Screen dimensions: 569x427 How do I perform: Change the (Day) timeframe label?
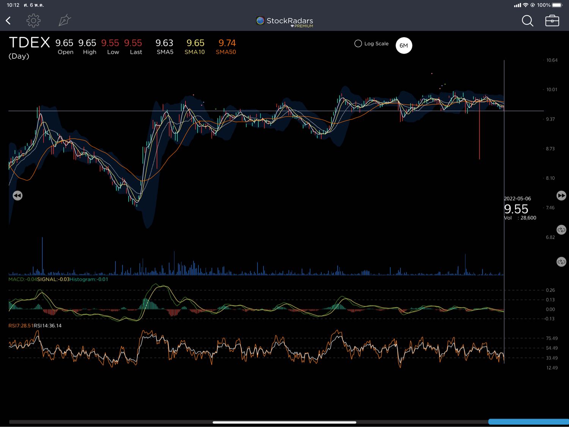[19, 56]
